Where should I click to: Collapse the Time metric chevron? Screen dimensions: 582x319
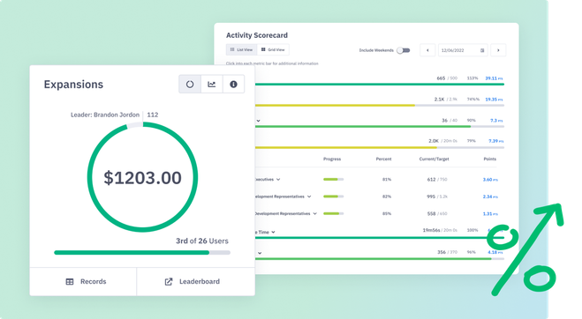(273, 232)
